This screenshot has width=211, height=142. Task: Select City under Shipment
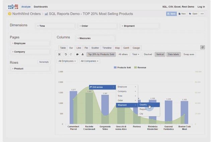pos(149,114)
